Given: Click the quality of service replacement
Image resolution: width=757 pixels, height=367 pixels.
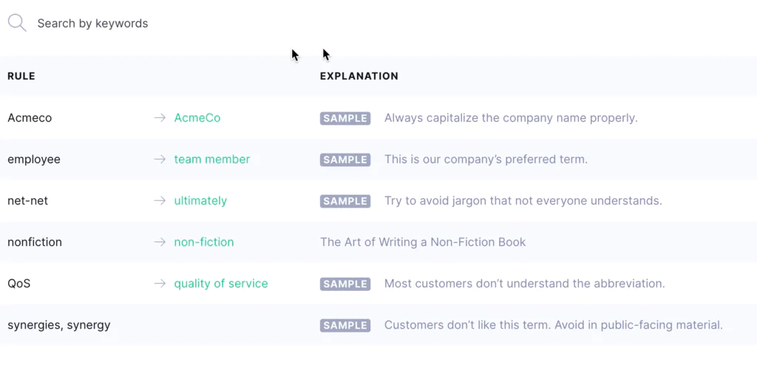Looking at the screenshot, I should point(221,284).
